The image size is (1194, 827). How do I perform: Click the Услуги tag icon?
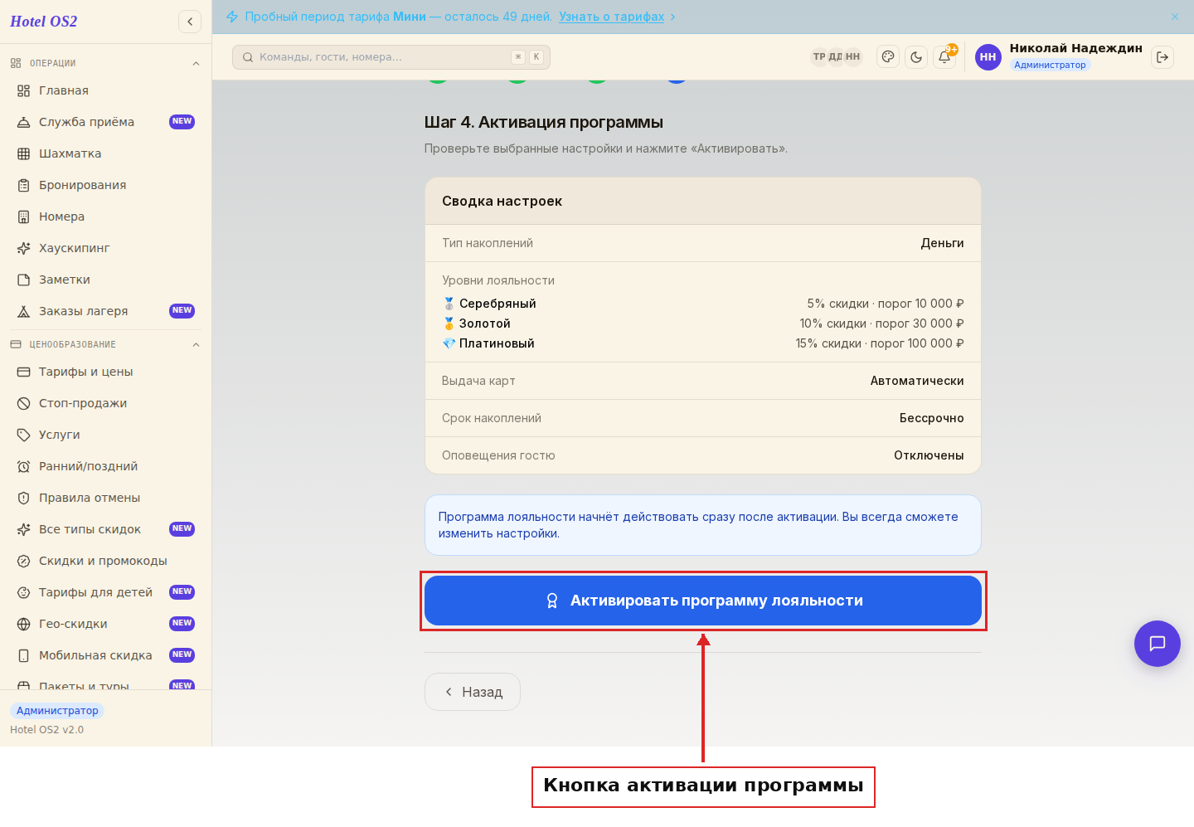tap(24, 435)
